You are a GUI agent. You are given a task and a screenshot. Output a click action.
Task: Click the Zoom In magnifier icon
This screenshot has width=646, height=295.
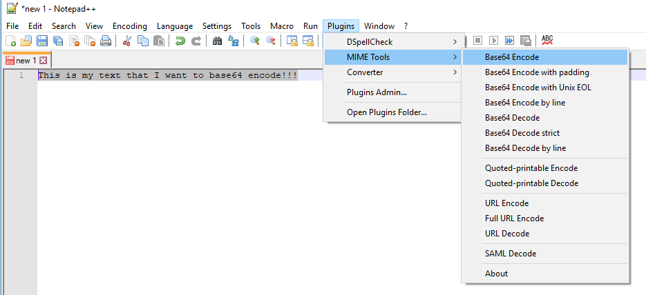pos(255,41)
